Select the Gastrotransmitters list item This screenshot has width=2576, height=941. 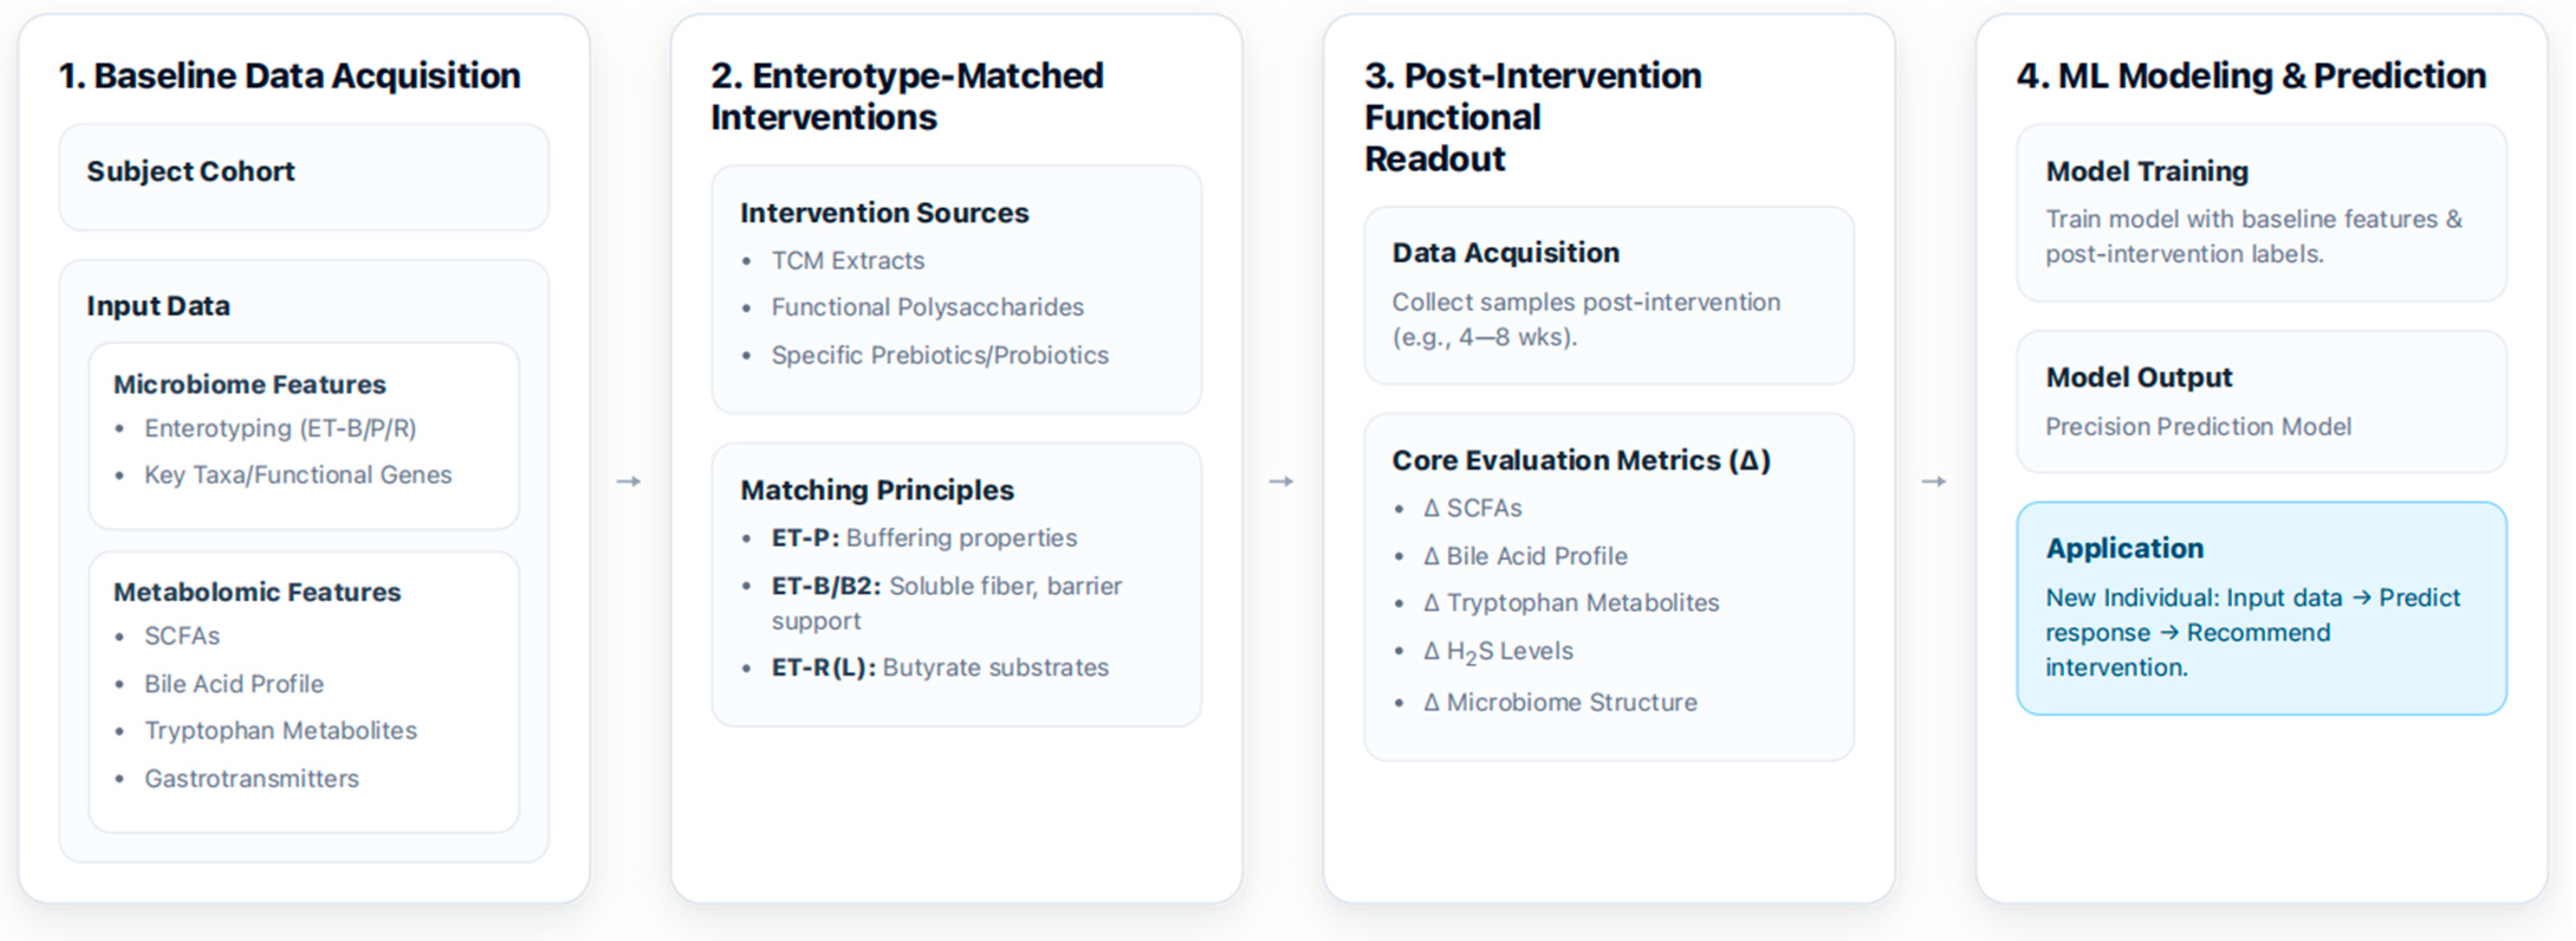[251, 778]
